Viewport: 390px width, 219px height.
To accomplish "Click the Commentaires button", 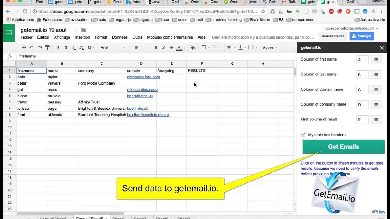I will (x=333, y=36).
